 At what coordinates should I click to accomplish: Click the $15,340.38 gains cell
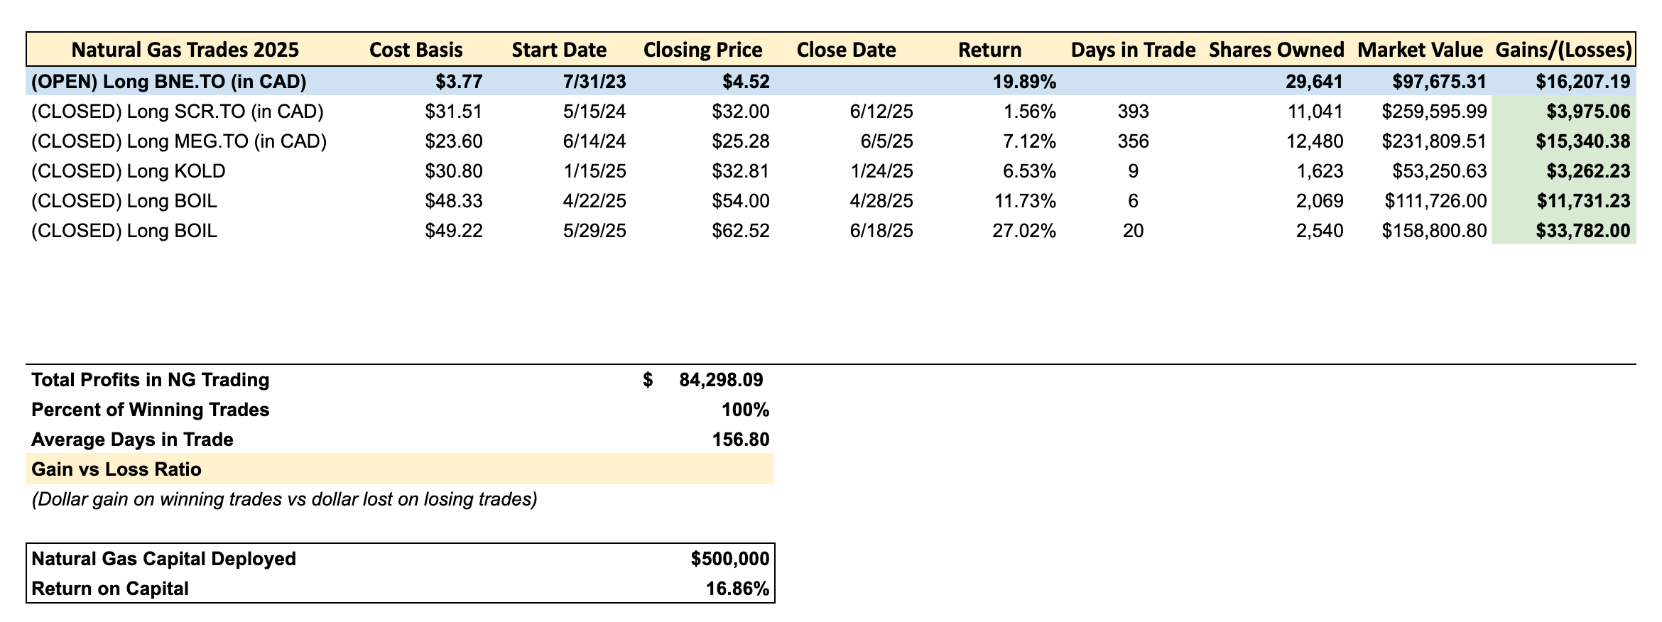(1583, 141)
